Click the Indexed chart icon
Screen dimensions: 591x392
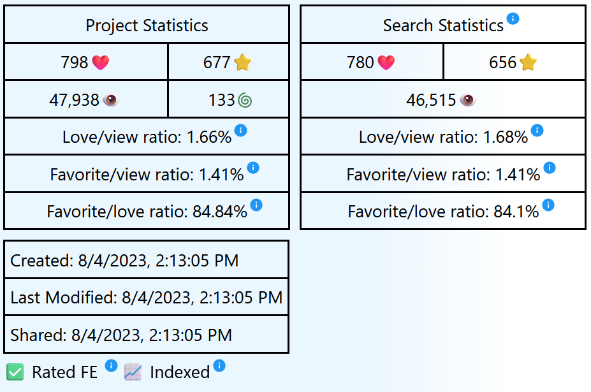pos(133,372)
